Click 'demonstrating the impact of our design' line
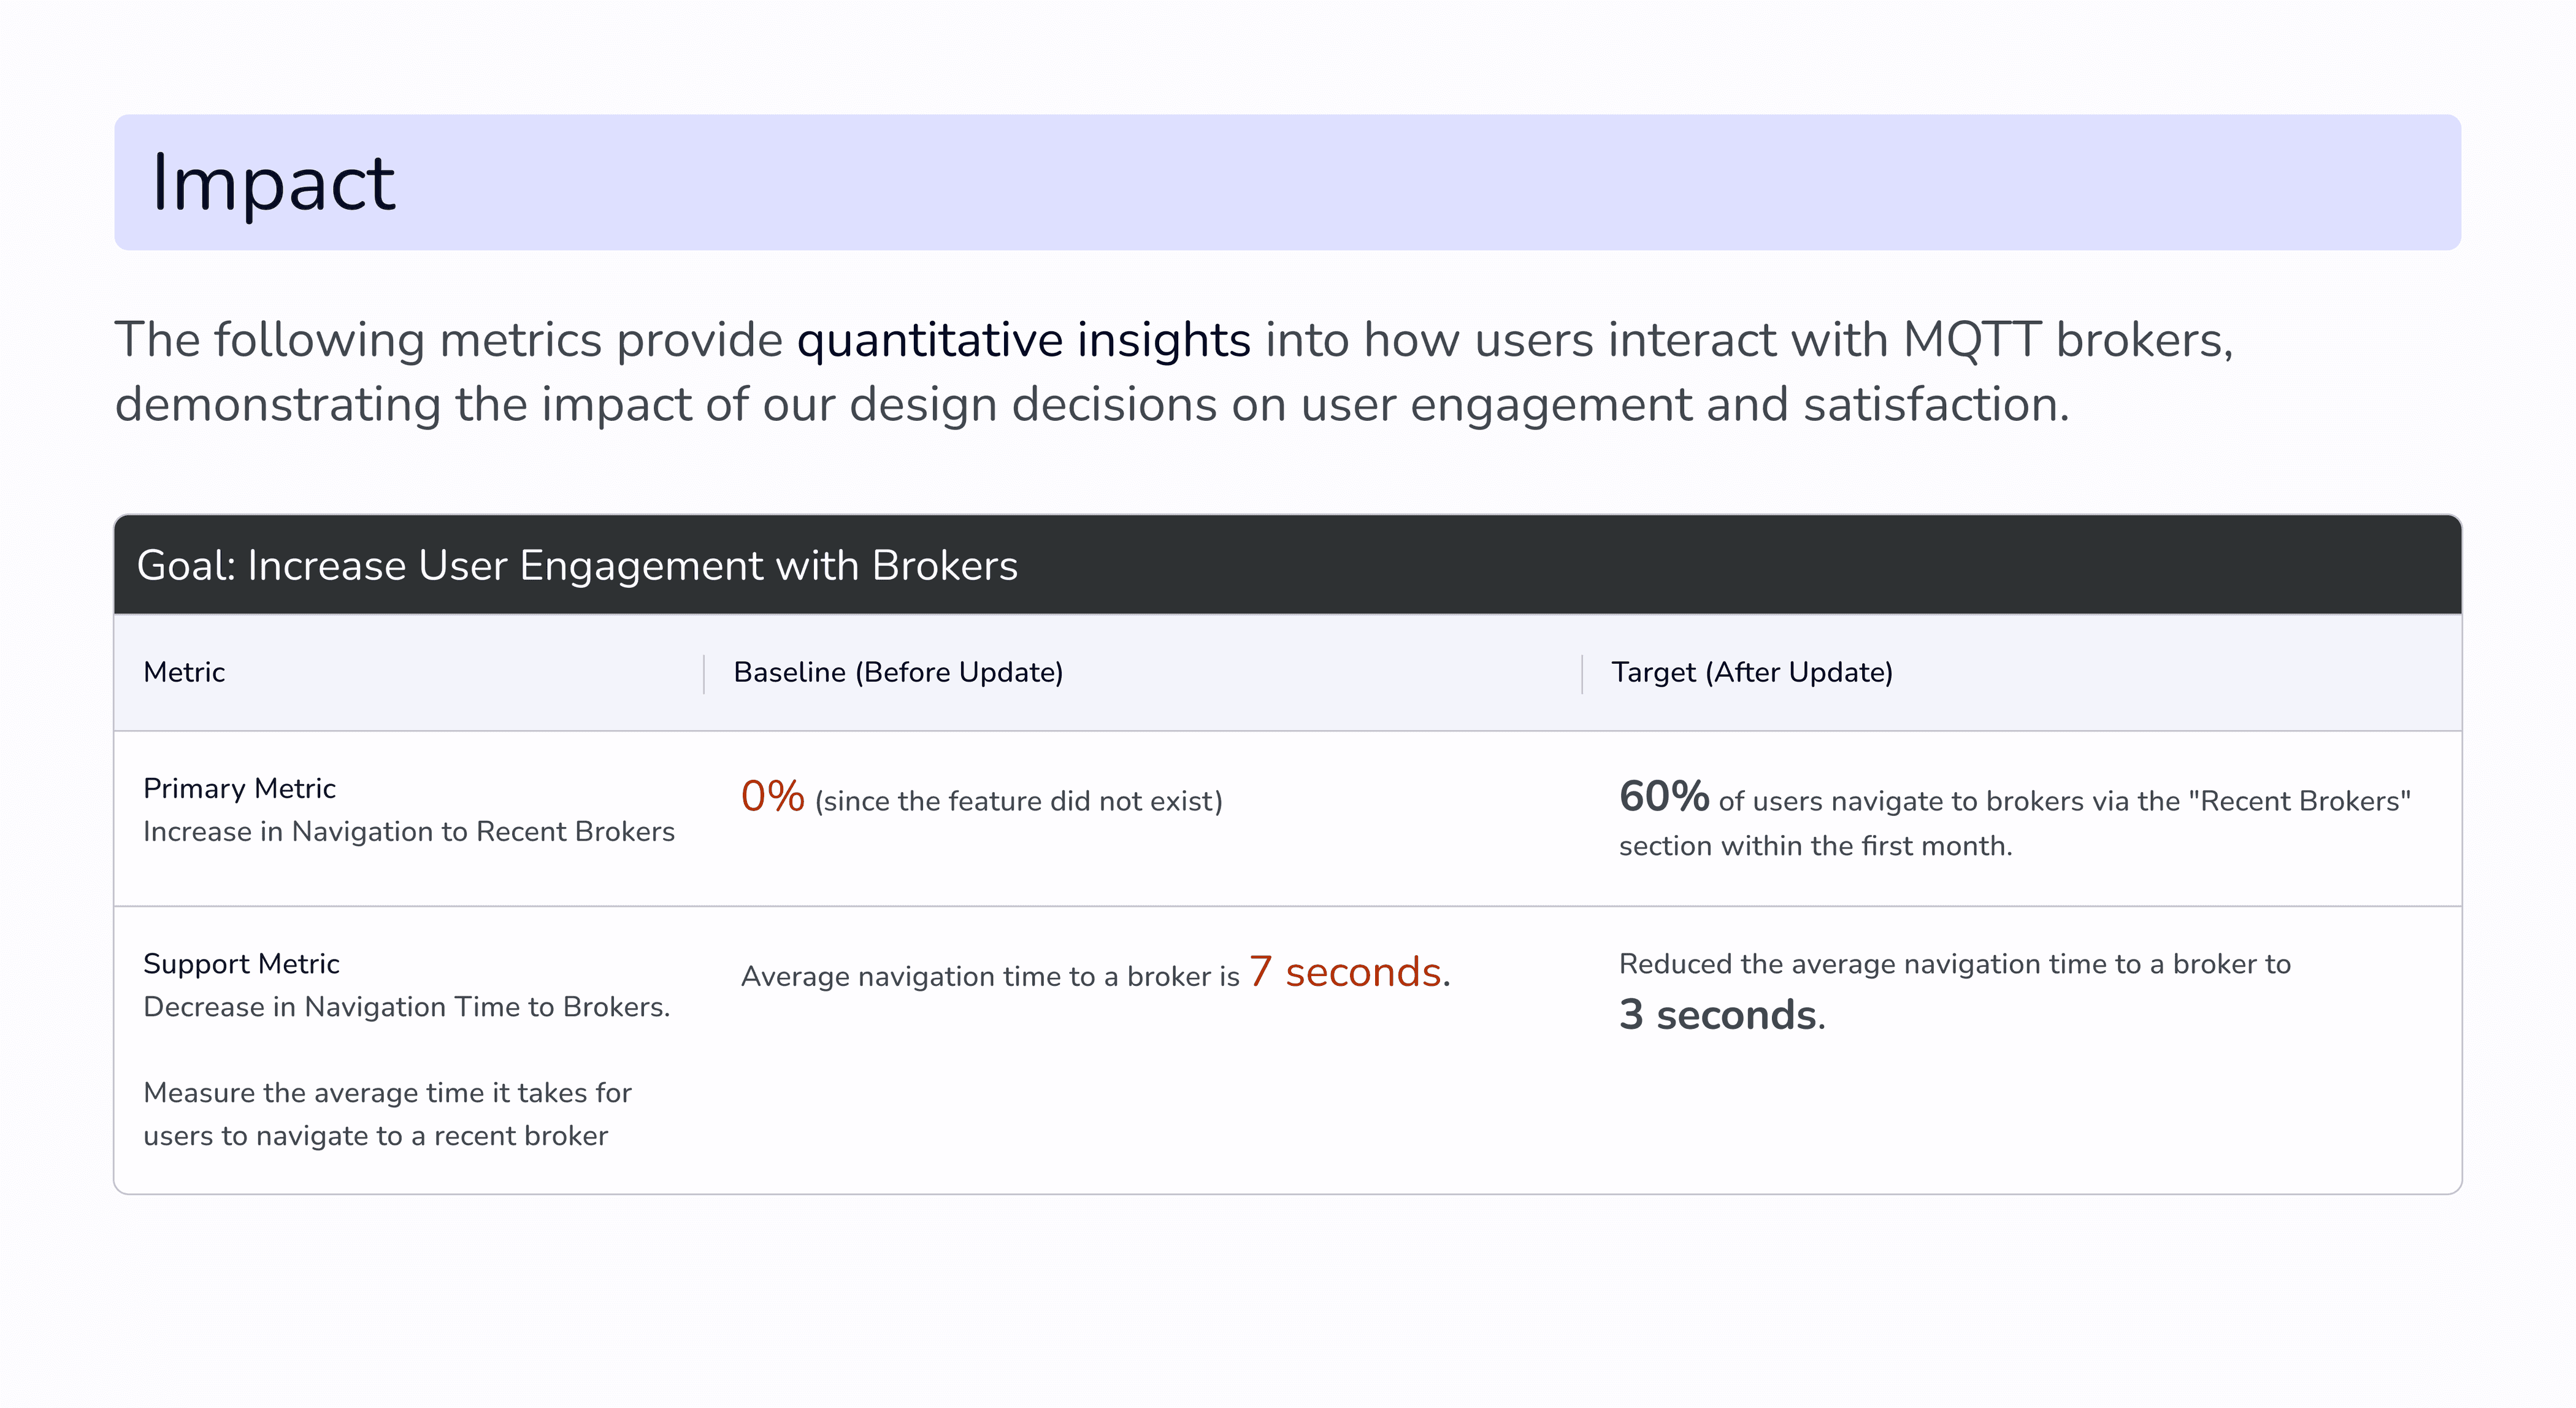Viewport: 2576px width, 1408px height. 1090,405
